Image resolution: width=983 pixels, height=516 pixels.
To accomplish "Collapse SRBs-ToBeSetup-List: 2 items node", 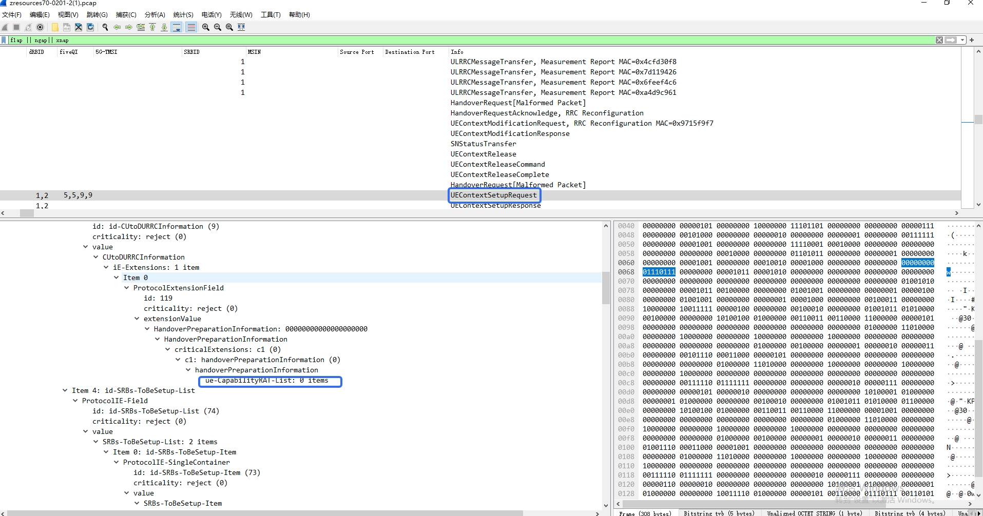I will (x=96, y=442).
